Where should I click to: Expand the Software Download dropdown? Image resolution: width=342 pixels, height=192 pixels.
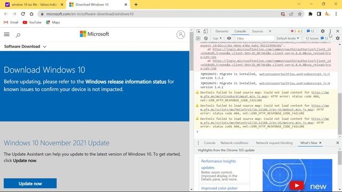click(x=25, y=46)
